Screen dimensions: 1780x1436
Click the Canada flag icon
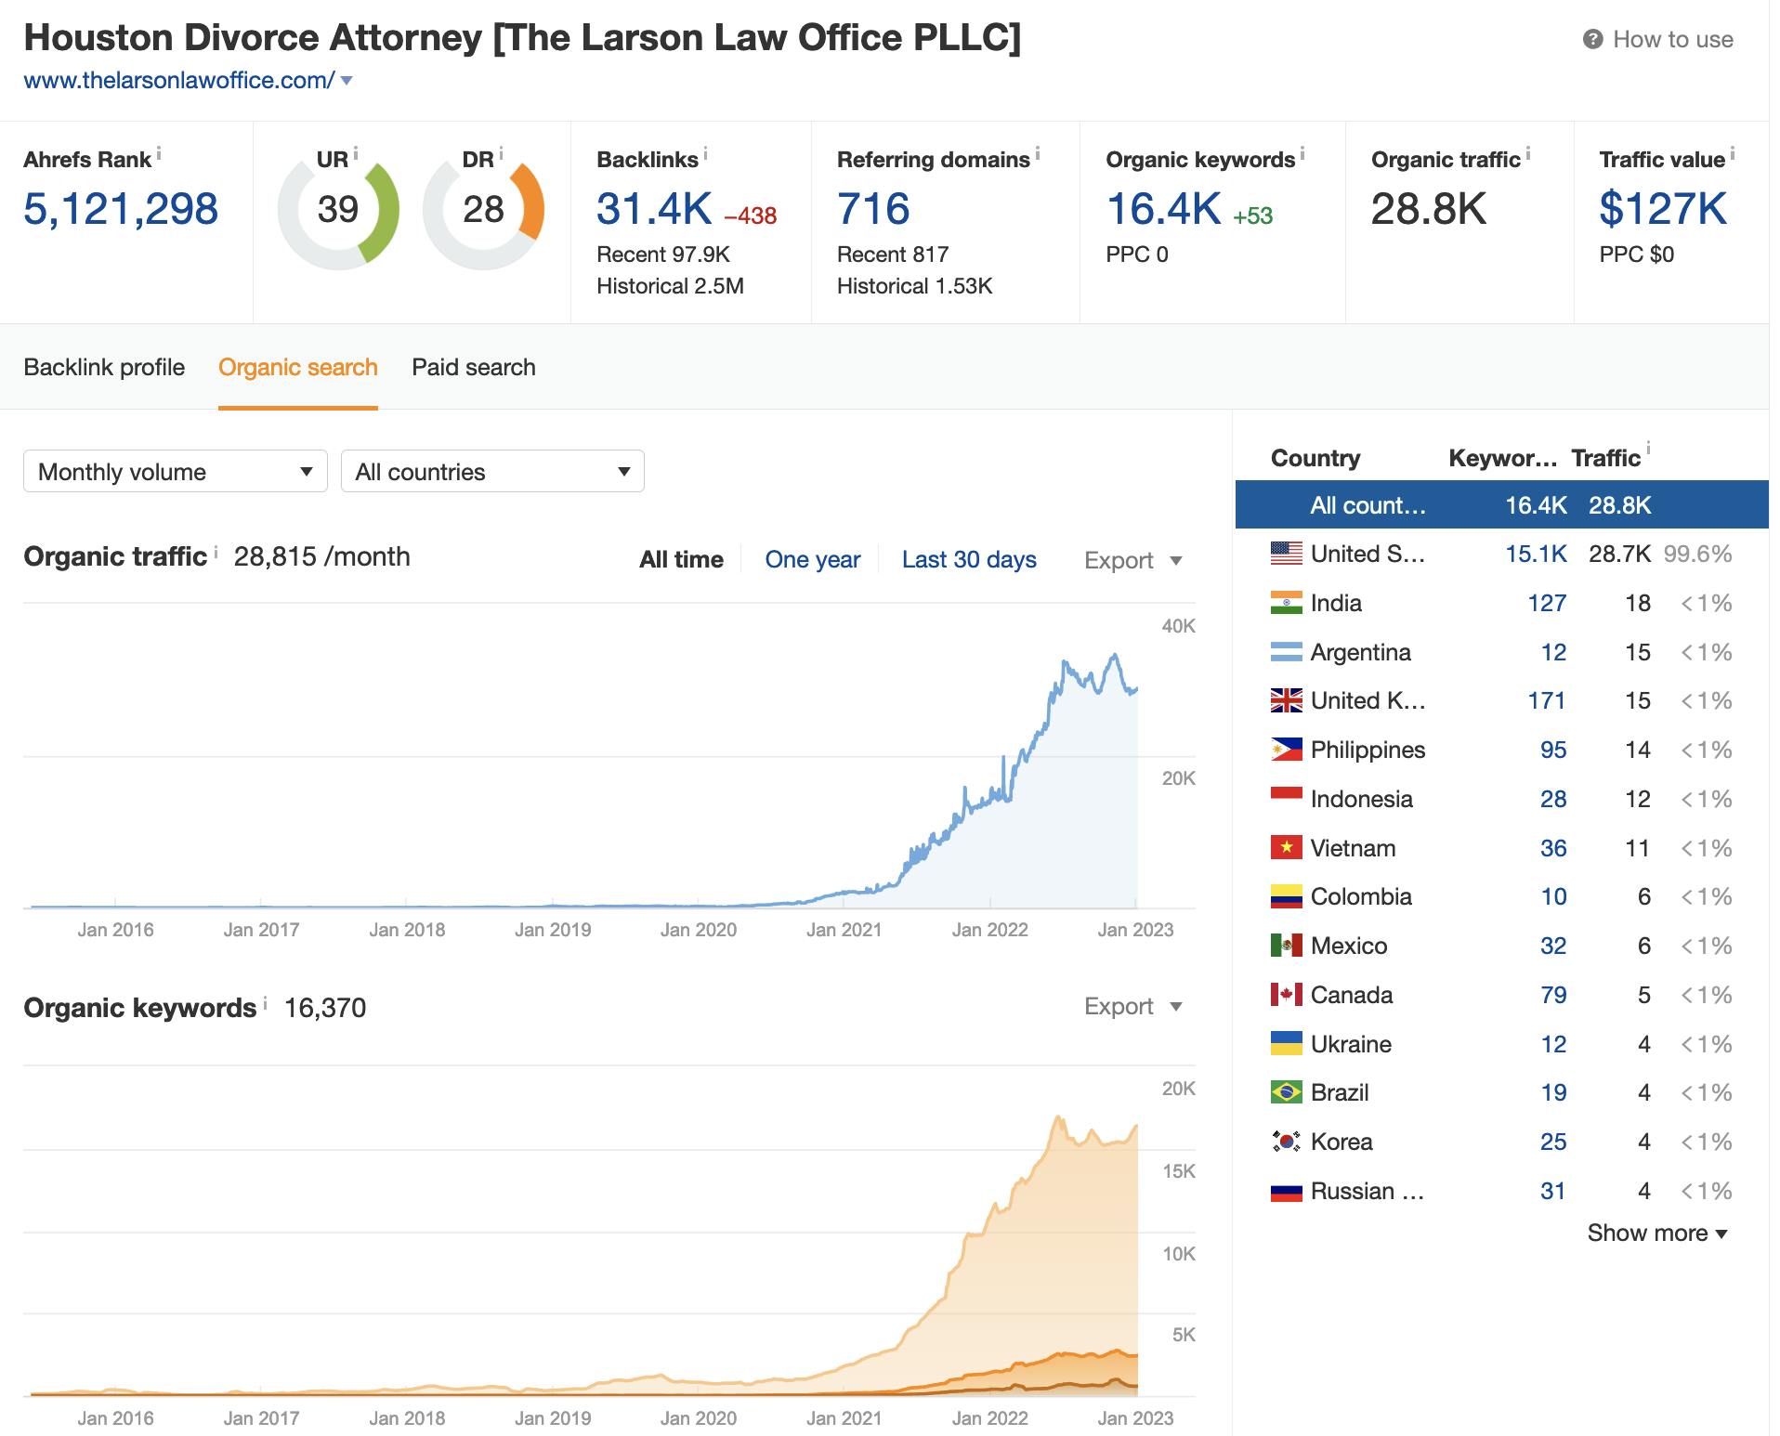pos(1287,995)
